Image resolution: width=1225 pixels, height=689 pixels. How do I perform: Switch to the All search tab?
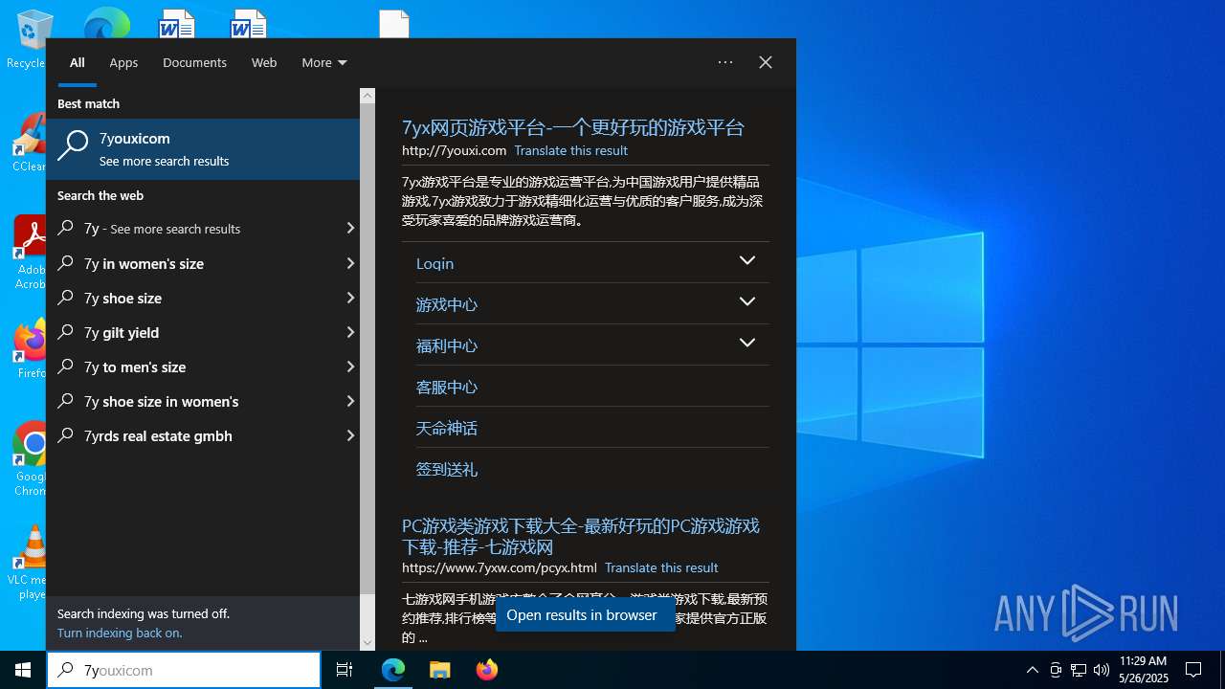click(x=78, y=62)
